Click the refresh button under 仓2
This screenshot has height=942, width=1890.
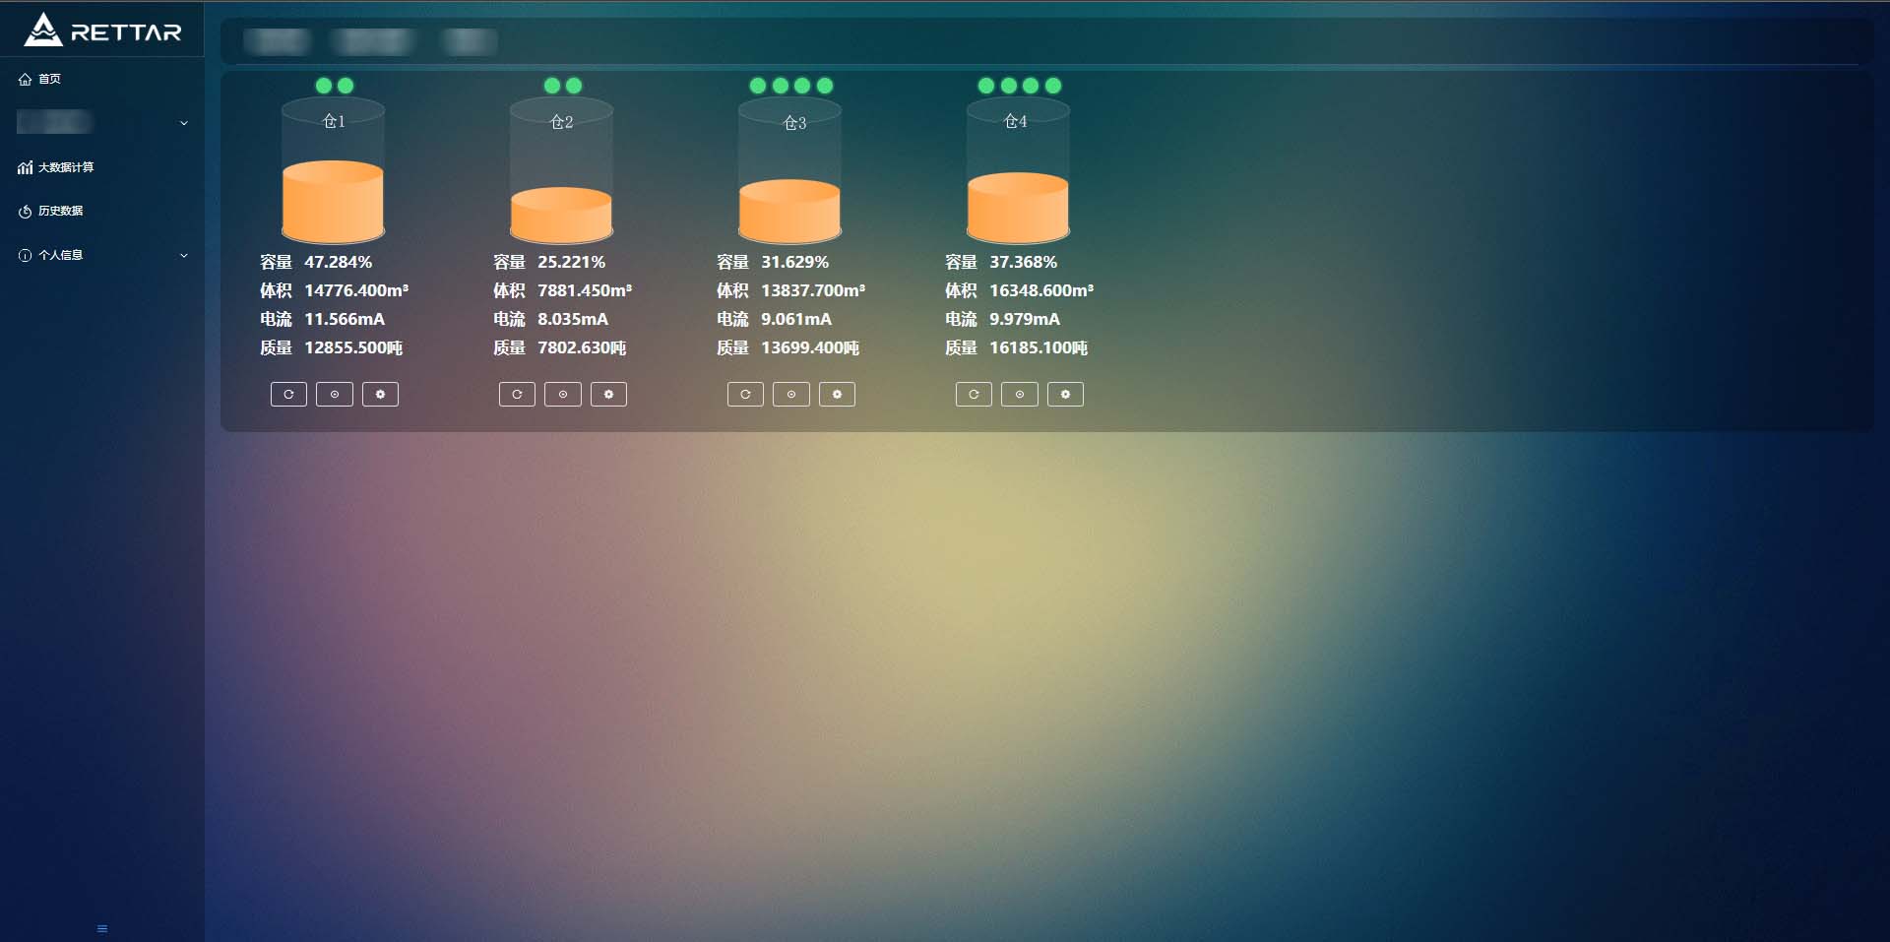pos(517,395)
